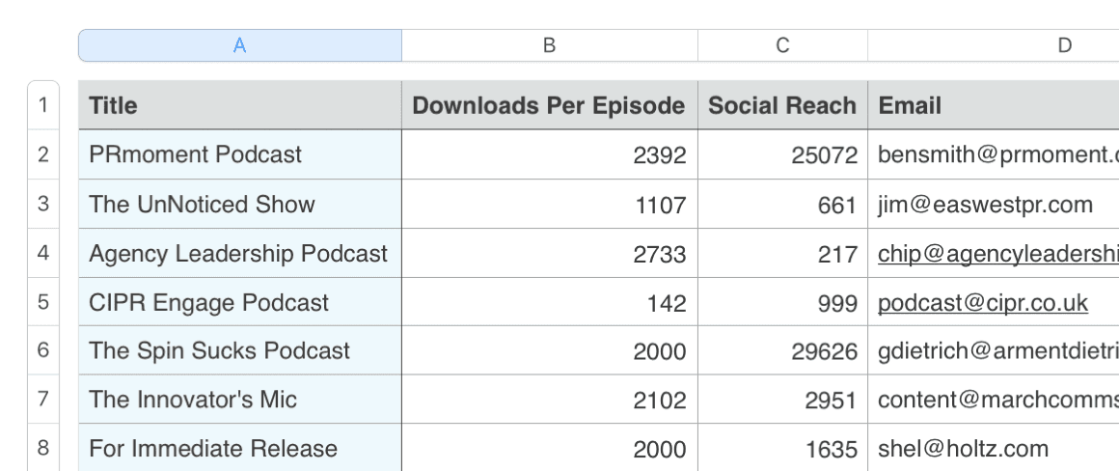1119x471 pixels.
Task: Click the Social Reach value 29626
Action: [x=782, y=351]
